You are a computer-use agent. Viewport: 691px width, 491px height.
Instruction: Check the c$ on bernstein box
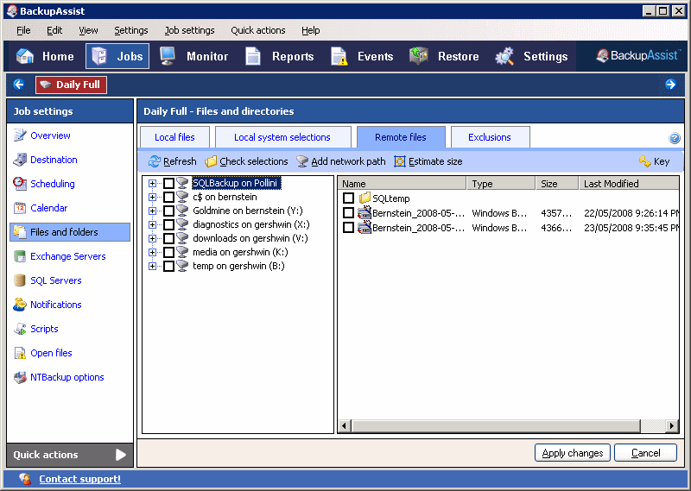click(168, 197)
